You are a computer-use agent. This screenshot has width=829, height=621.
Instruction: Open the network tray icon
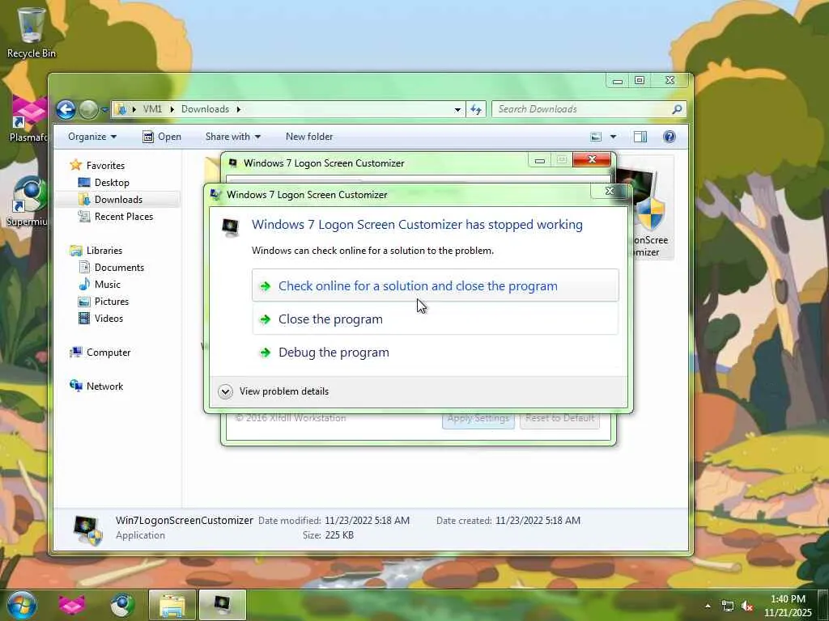pos(728,606)
